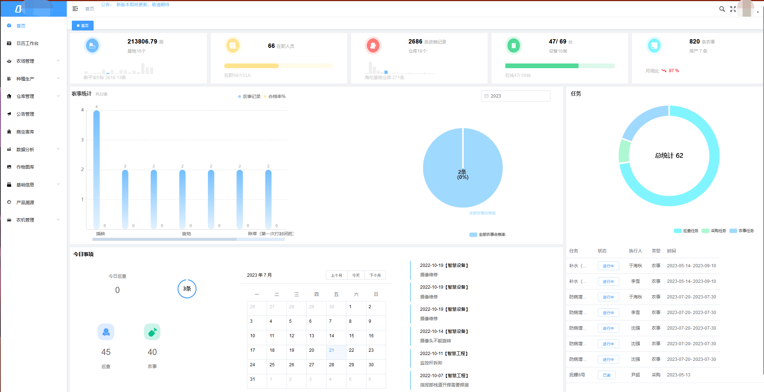The height and width of the screenshot is (392, 764).
Task: Toggle 采购任务 legend in task donut
Action: coord(714,231)
